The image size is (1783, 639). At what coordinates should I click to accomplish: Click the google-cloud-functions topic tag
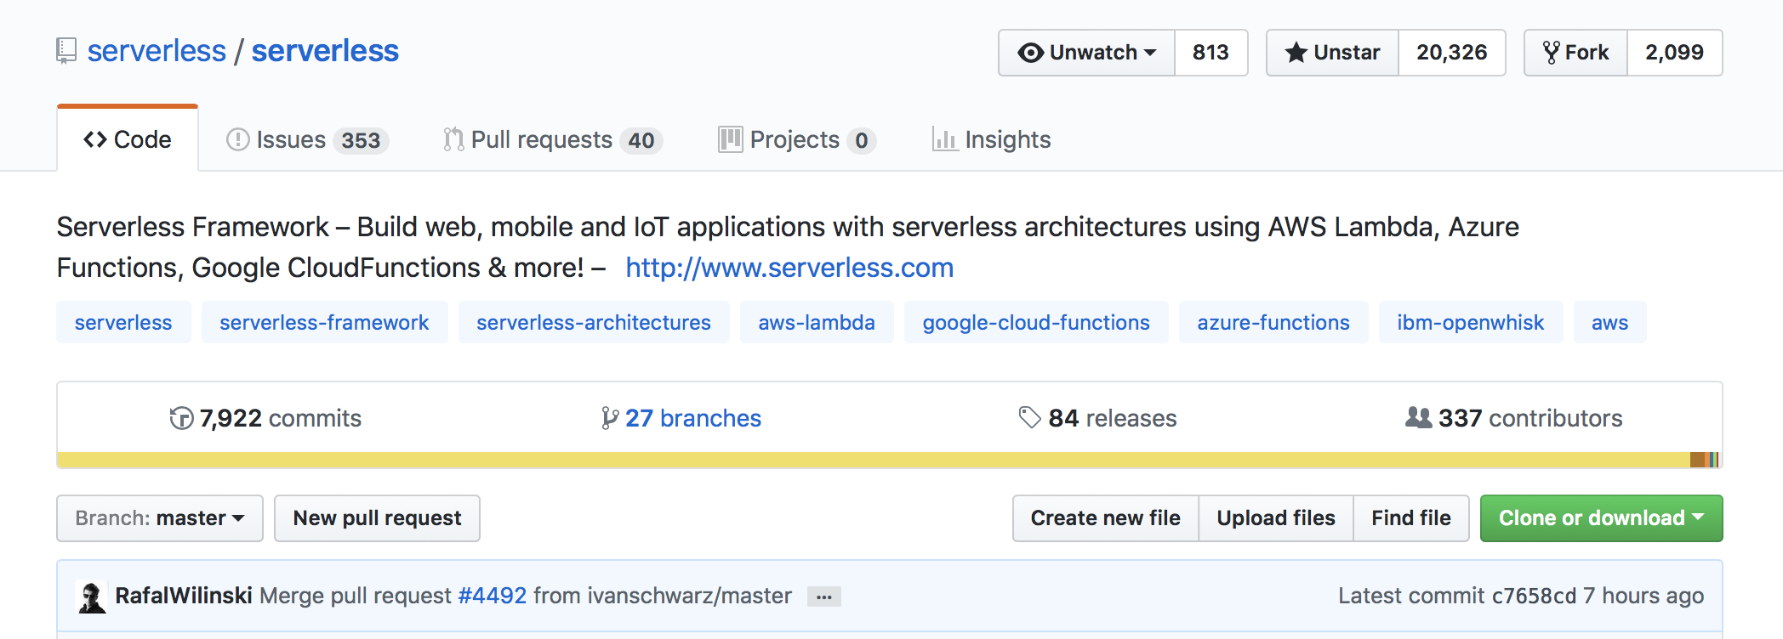point(1036,322)
